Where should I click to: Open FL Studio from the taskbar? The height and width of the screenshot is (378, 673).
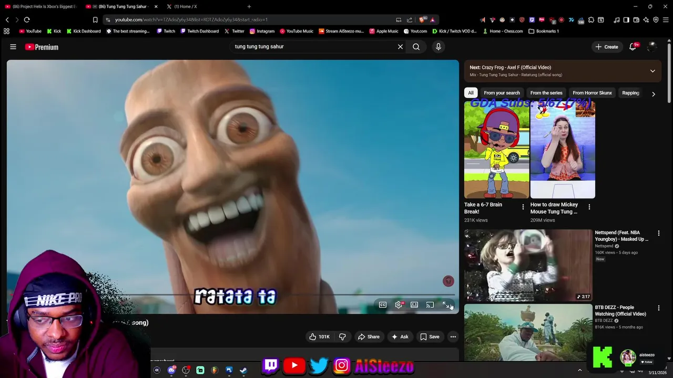(215, 370)
